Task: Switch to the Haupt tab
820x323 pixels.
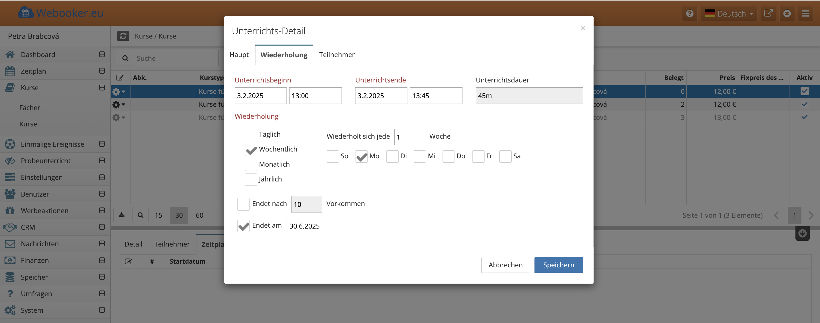Action: click(x=239, y=55)
